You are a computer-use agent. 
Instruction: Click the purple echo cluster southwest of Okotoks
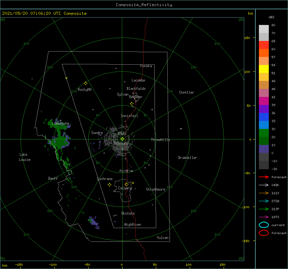pyautogui.click(x=94, y=222)
